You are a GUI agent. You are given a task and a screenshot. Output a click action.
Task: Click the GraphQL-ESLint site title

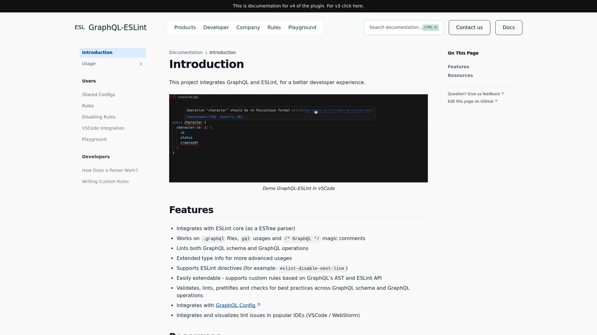coord(118,28)
